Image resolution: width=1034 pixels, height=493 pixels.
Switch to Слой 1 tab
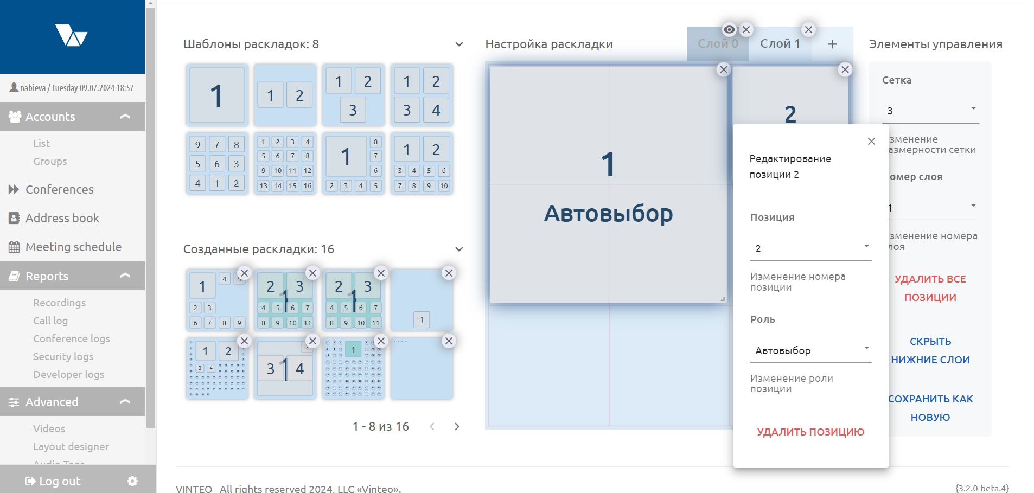(x=780, y=44)
